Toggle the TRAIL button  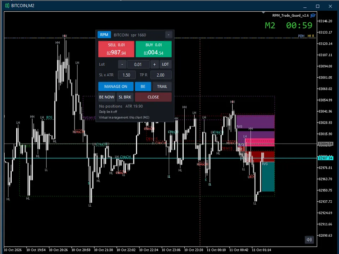pyautogui.click(x=162, y=86)
